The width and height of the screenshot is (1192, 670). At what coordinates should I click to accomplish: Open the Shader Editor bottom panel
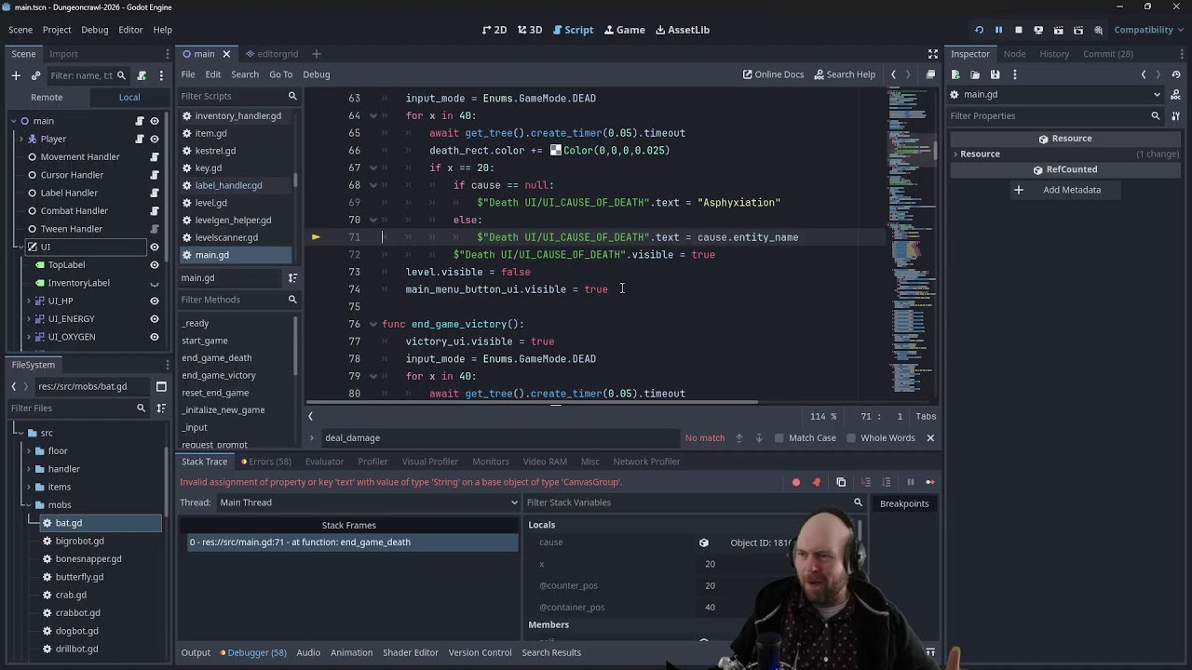(410, 652)
